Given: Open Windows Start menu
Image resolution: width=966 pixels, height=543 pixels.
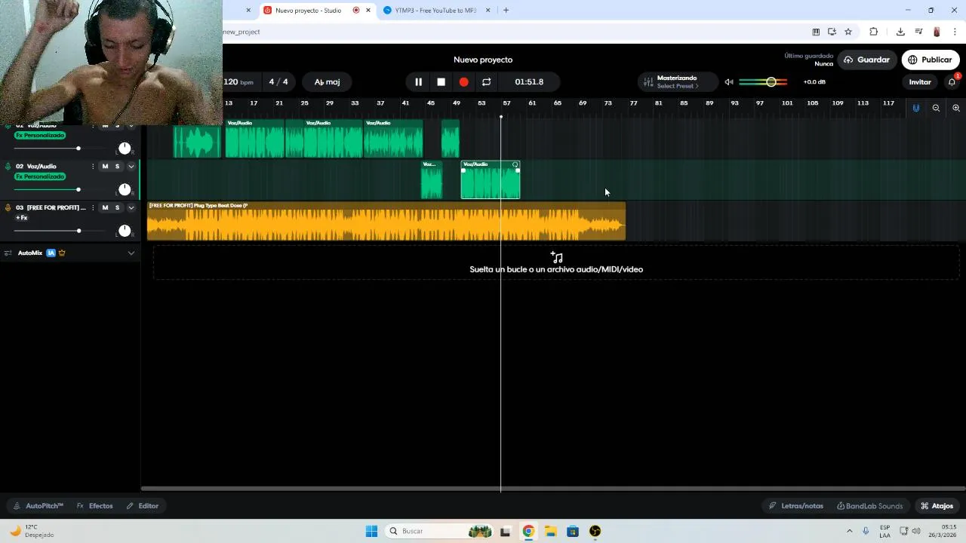Looking at the screenshot, I should [x=371, y=531].
